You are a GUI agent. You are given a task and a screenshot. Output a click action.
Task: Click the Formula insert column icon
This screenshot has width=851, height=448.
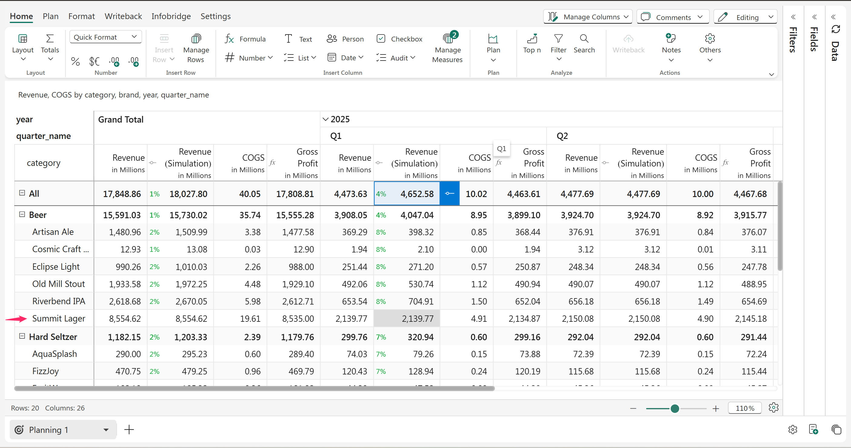pyautogui.click(x=229, y=39)
